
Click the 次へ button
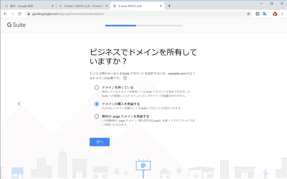(100, 142)
